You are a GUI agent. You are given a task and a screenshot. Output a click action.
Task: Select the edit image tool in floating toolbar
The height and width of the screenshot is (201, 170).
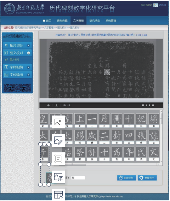click(59, 140)
